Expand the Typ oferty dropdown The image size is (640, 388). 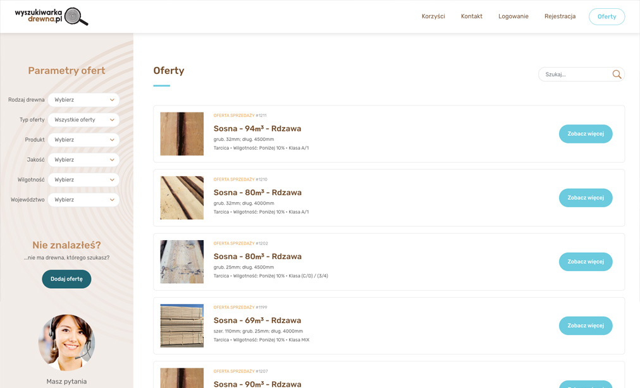(83, 120)
